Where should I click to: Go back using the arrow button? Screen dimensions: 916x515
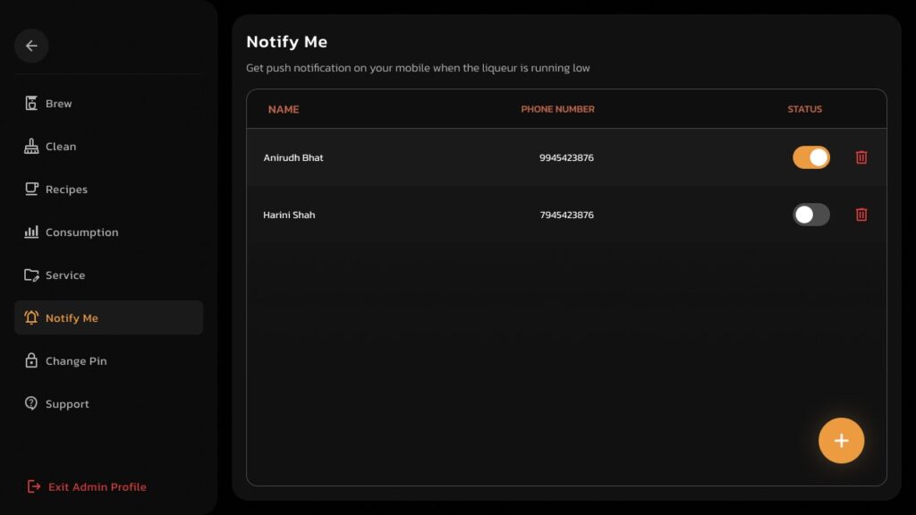point(31,46)
